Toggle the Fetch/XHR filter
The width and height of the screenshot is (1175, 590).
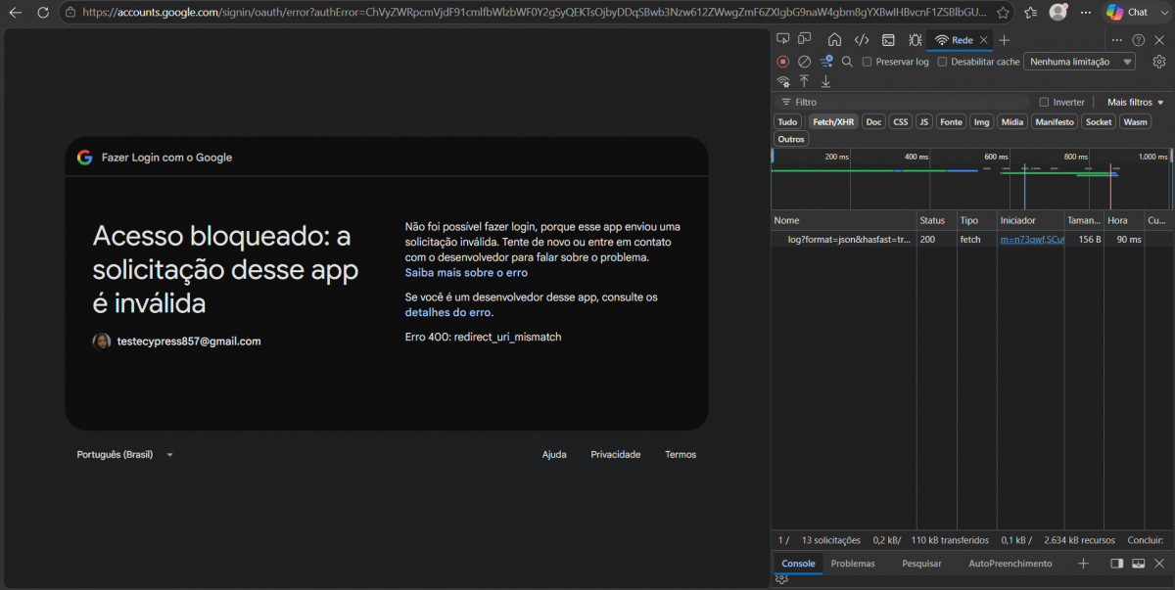[x=833, y=121]
